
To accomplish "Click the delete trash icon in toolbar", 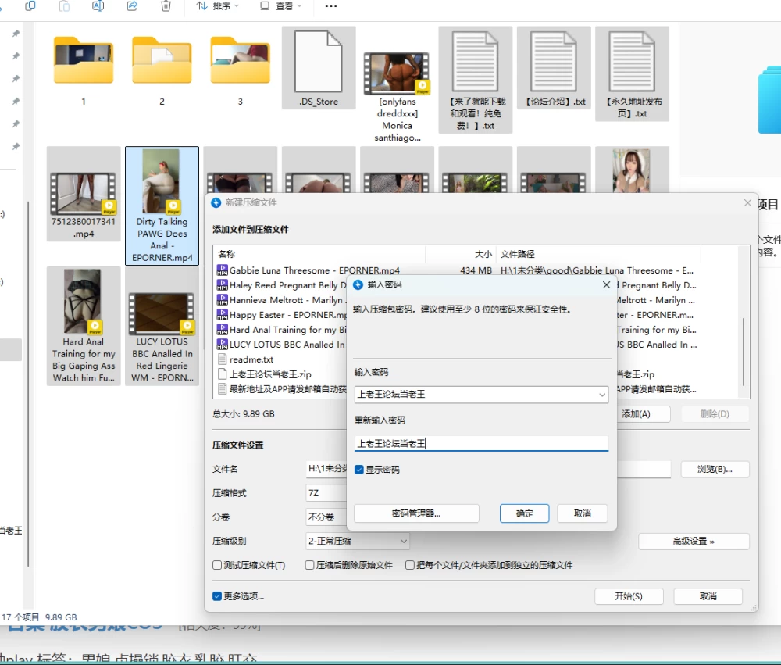I will (x=166, y=6).
